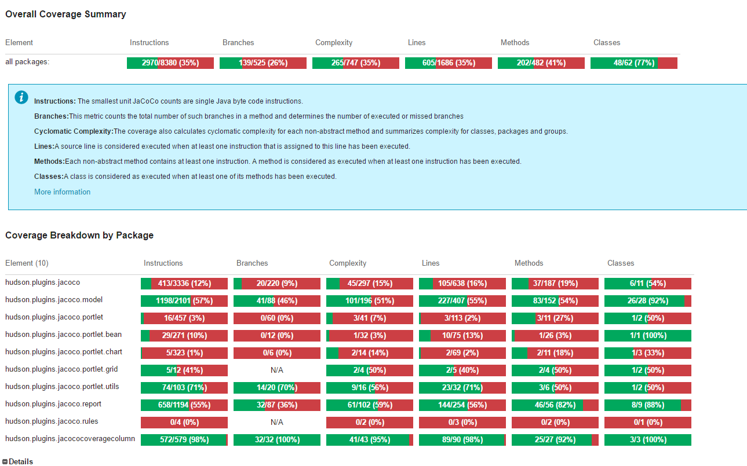Click the 0/1 (0%) classes cell
This screenshot has width=747, height=466.
click(648, 423)
